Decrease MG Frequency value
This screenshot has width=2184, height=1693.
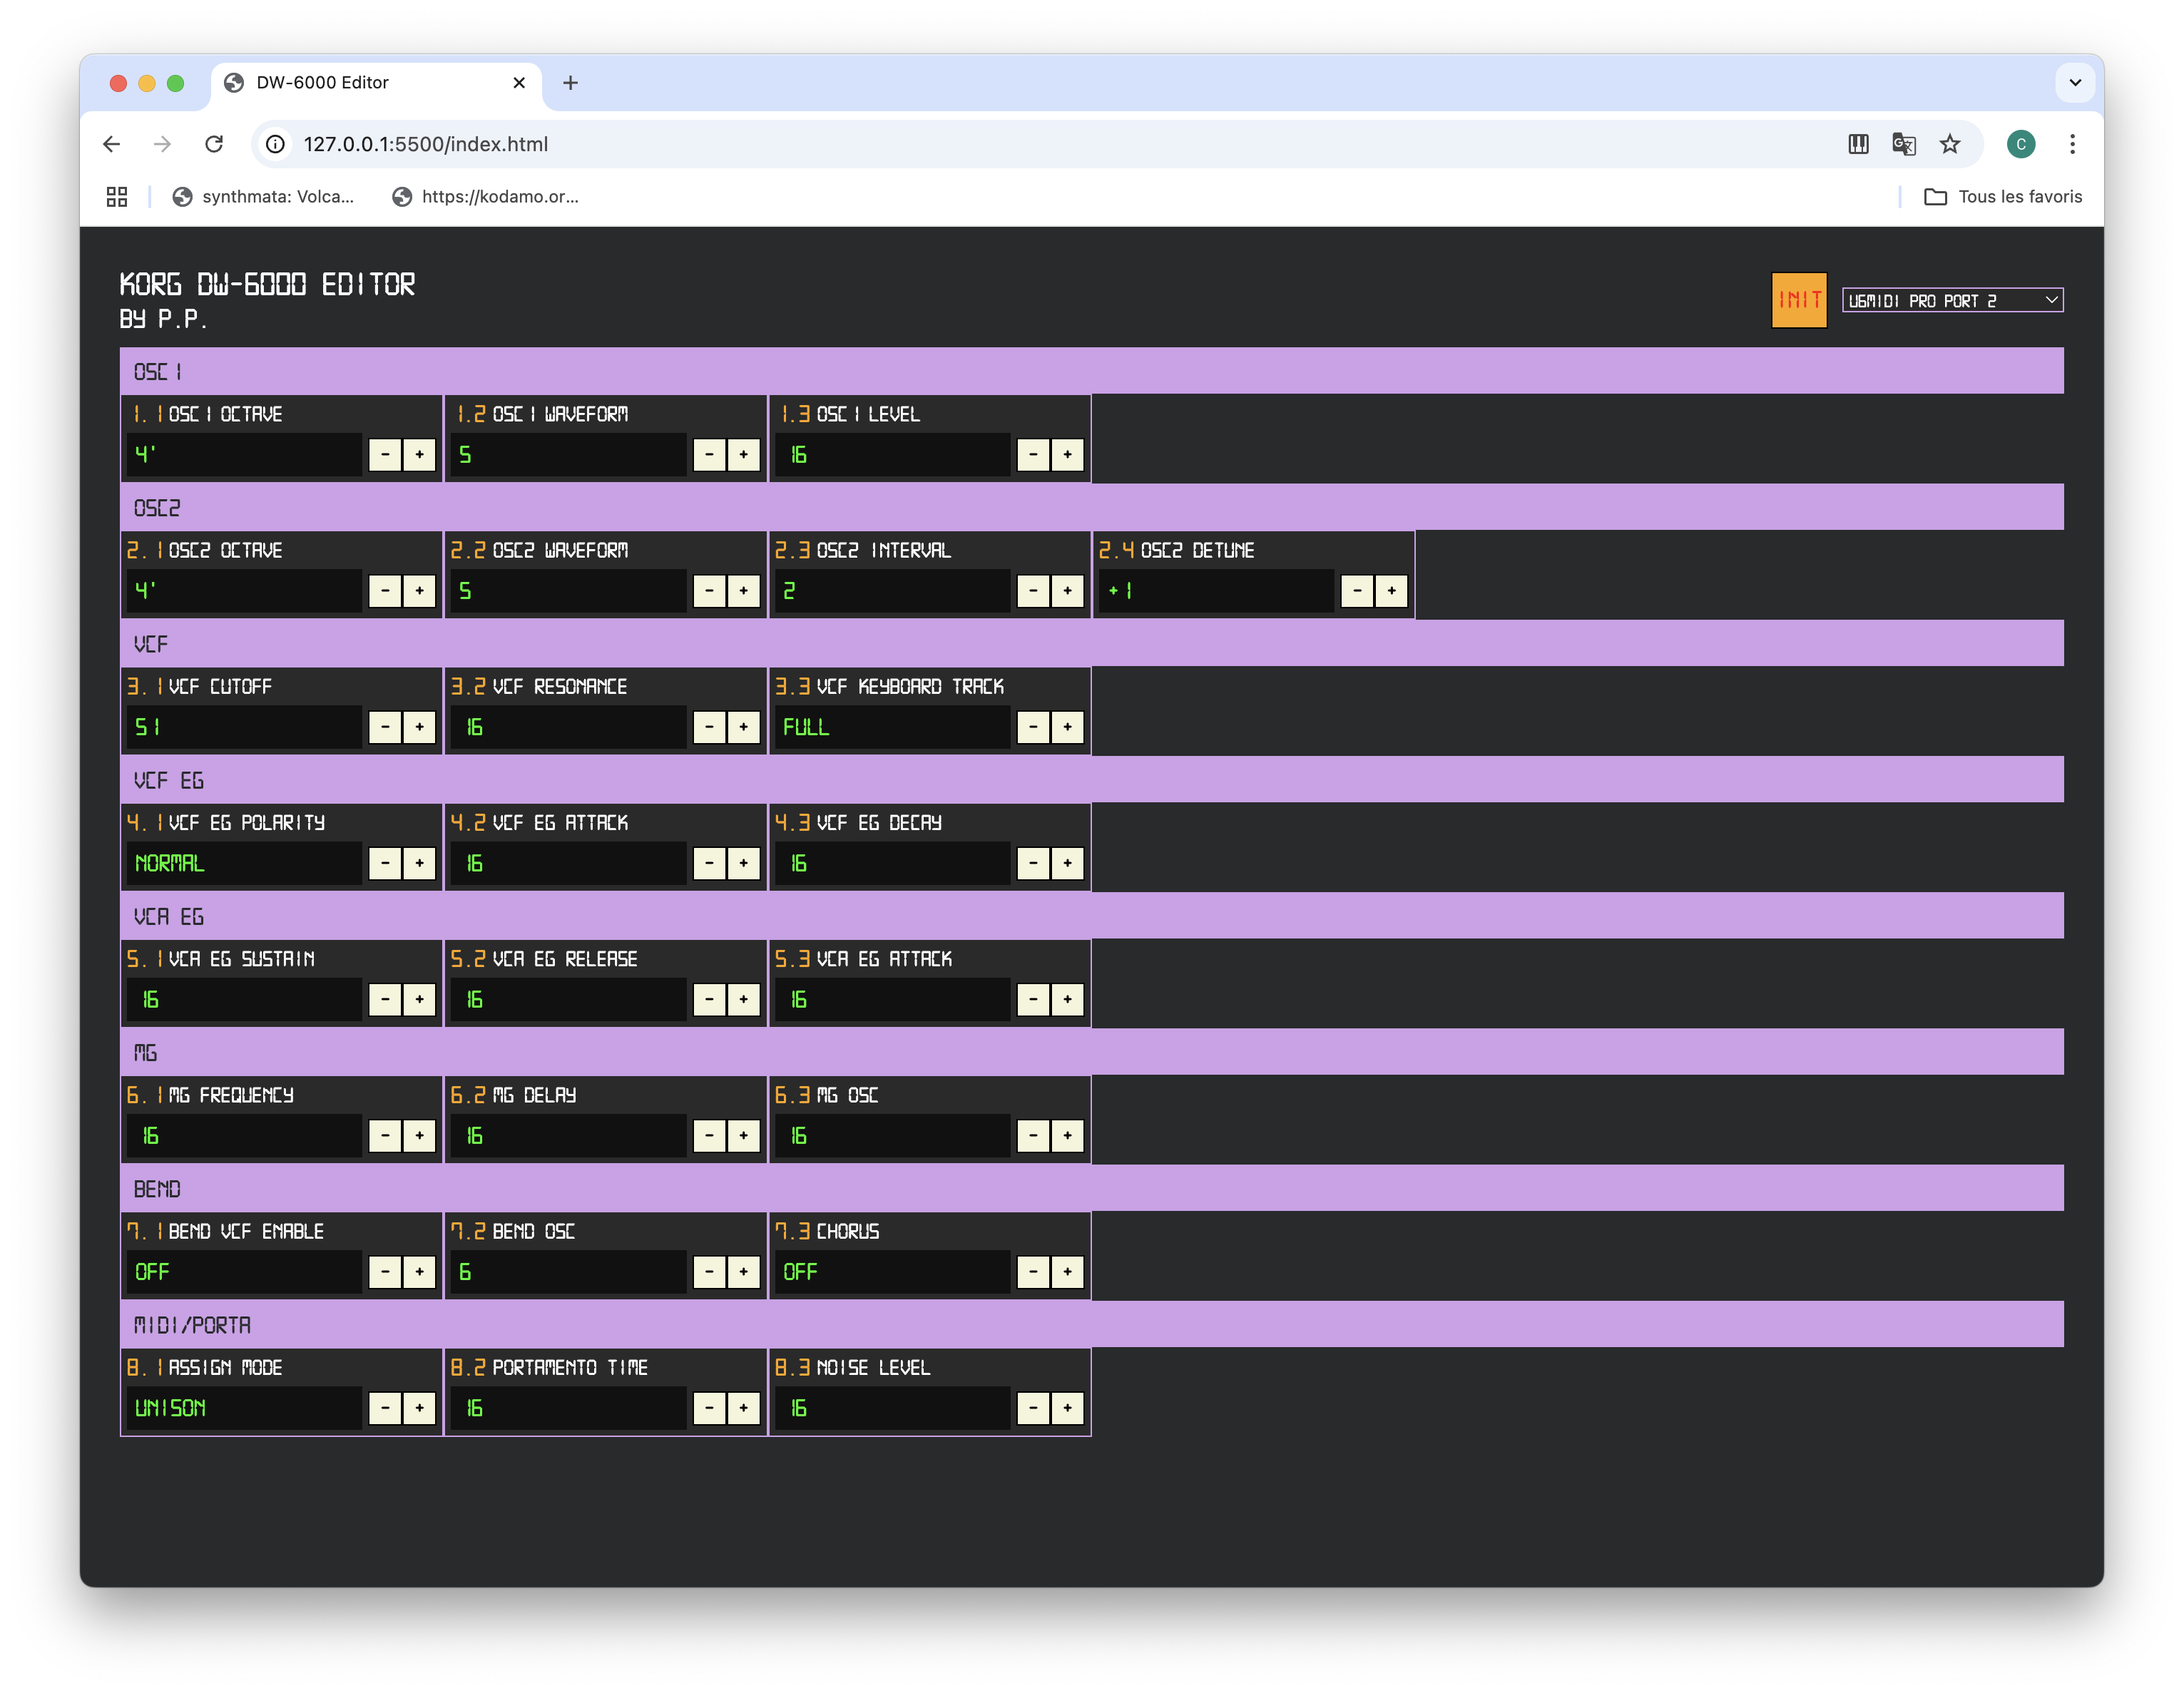[385, 1135]
